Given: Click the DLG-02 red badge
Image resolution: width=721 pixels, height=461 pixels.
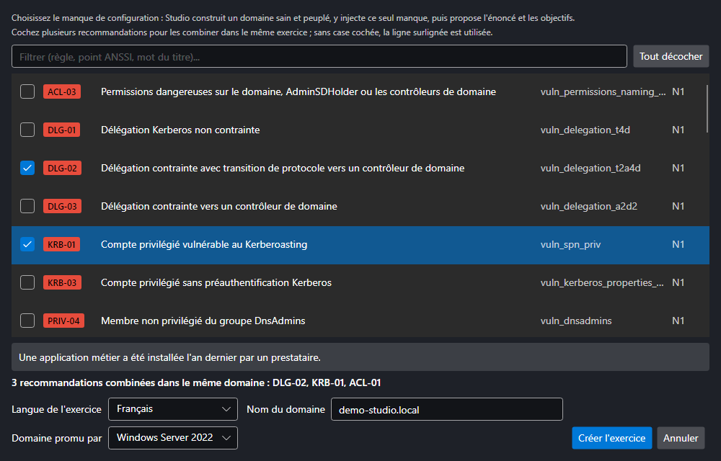Looking at the screenshot, I should [x=63, y=168].
